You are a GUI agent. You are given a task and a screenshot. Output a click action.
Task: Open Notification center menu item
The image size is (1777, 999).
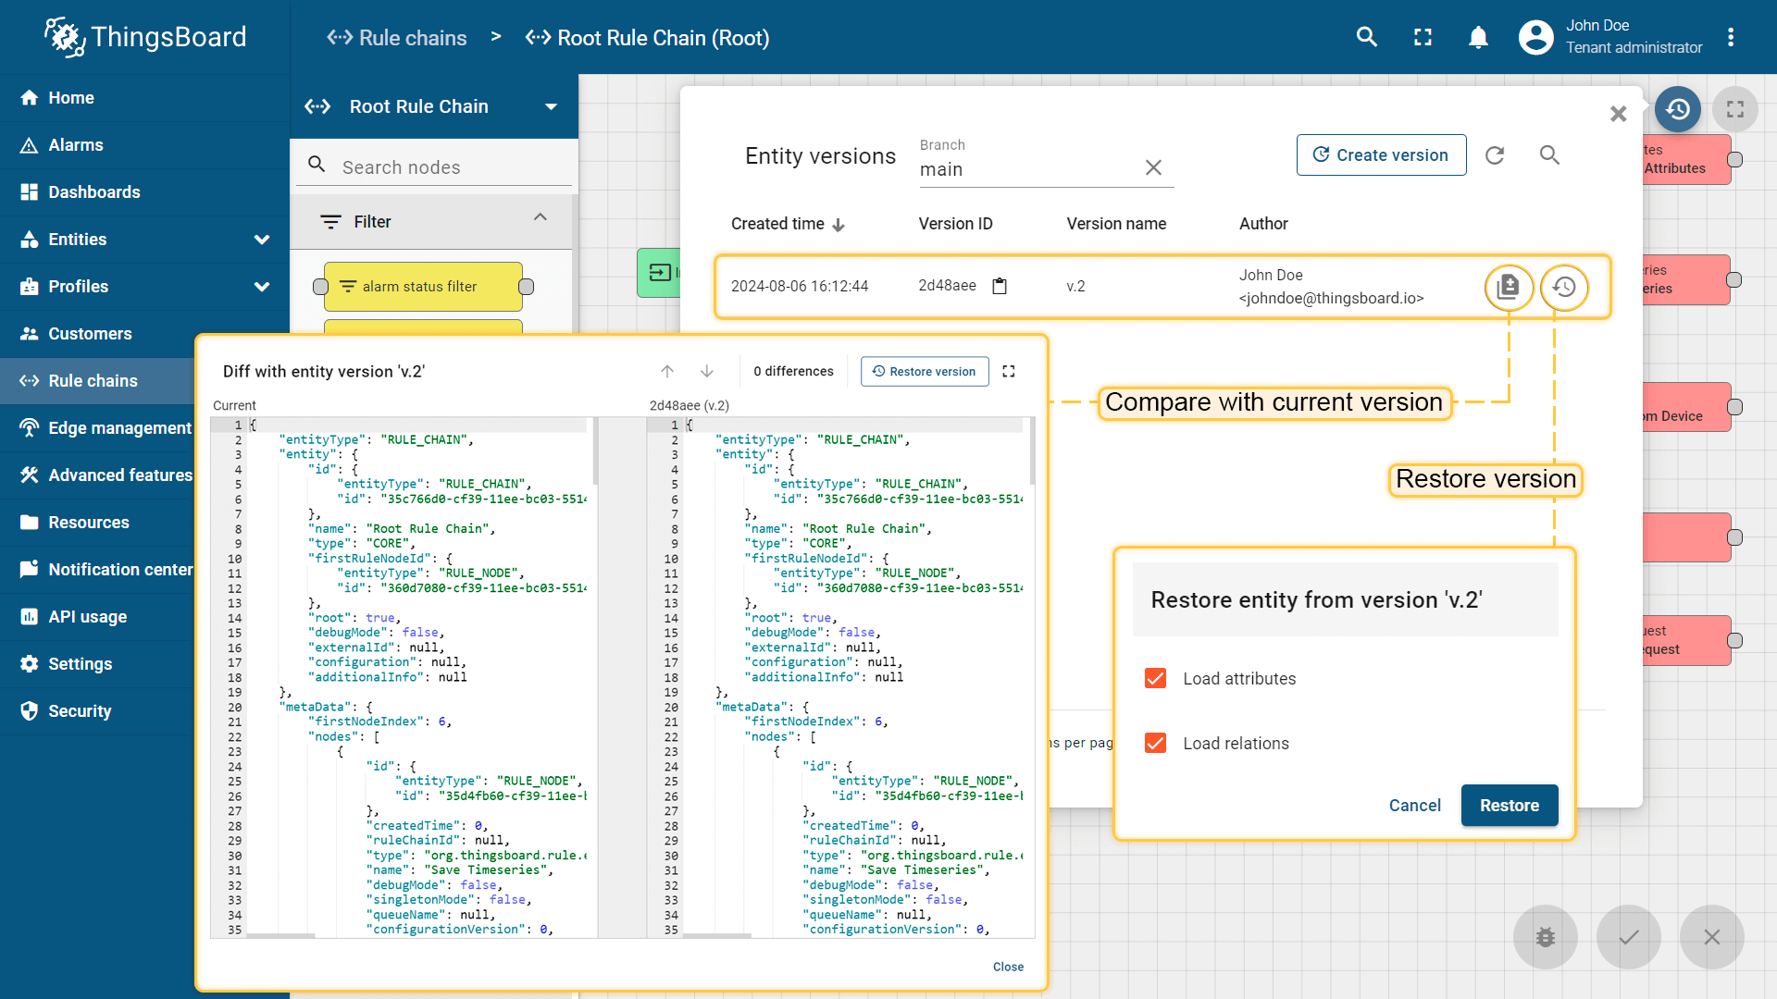coord(120,570)
